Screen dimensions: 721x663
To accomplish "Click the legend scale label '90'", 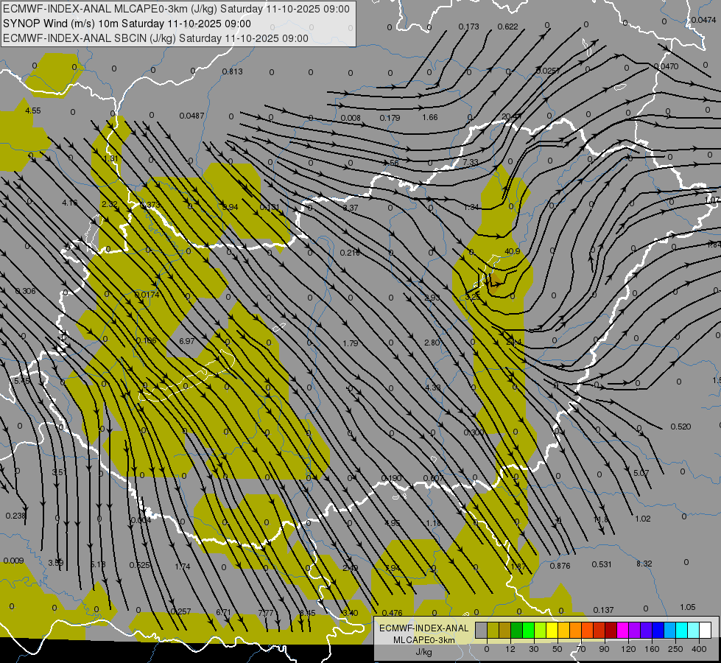I will tap(604, 649).
